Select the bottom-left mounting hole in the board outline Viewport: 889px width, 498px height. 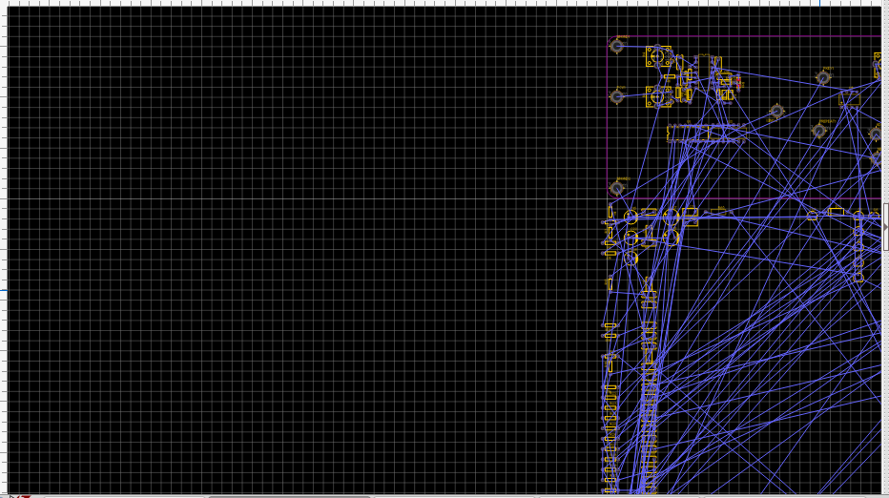(x=617, y=188)
